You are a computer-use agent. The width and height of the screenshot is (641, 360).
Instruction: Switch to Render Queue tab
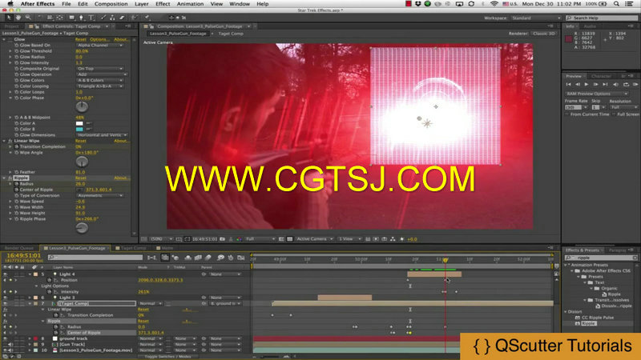pyautogui.click(x=18, y=248)
